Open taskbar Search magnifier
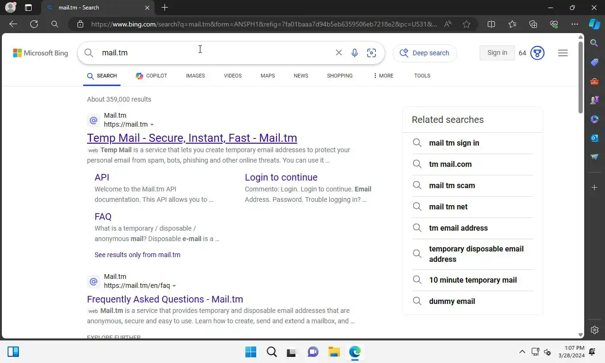The height and width of the screenshot is (363, 605). coord(272,352)
